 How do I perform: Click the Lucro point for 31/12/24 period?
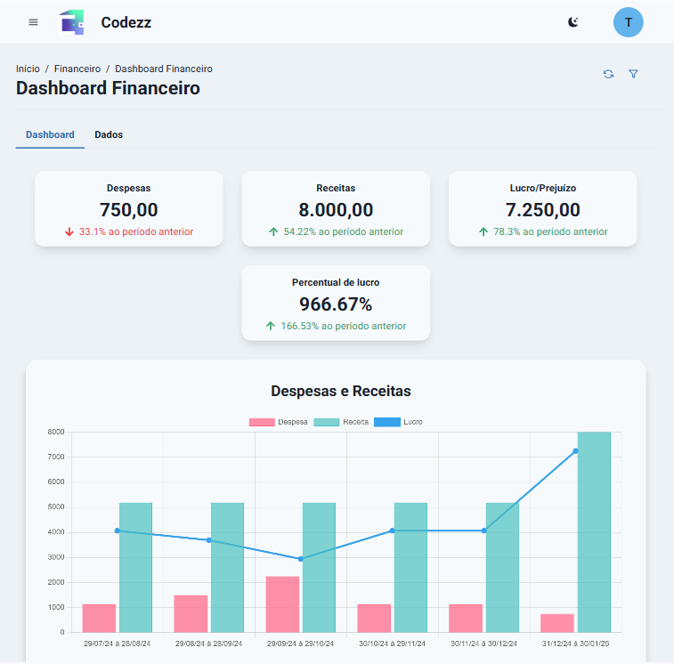point(575,451)
